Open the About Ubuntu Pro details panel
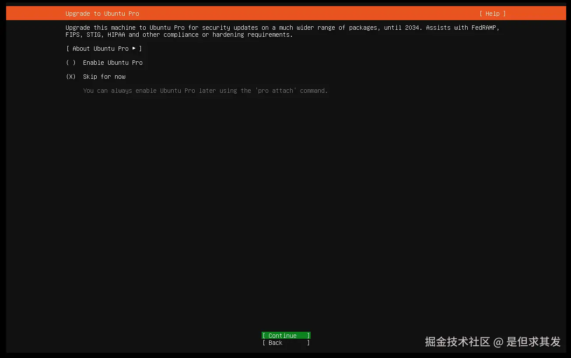Image resolution: width=571 pixels, height=358 pixels. pos(104,49)
